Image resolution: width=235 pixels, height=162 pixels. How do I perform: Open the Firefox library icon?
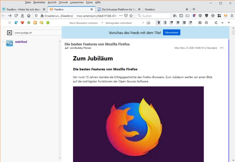click(x=175, y=16)
